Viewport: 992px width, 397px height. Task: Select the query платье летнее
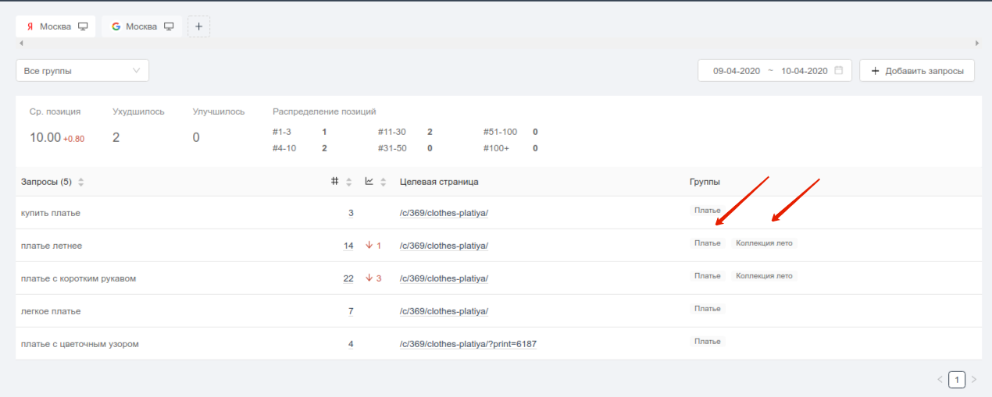[52, 246]
